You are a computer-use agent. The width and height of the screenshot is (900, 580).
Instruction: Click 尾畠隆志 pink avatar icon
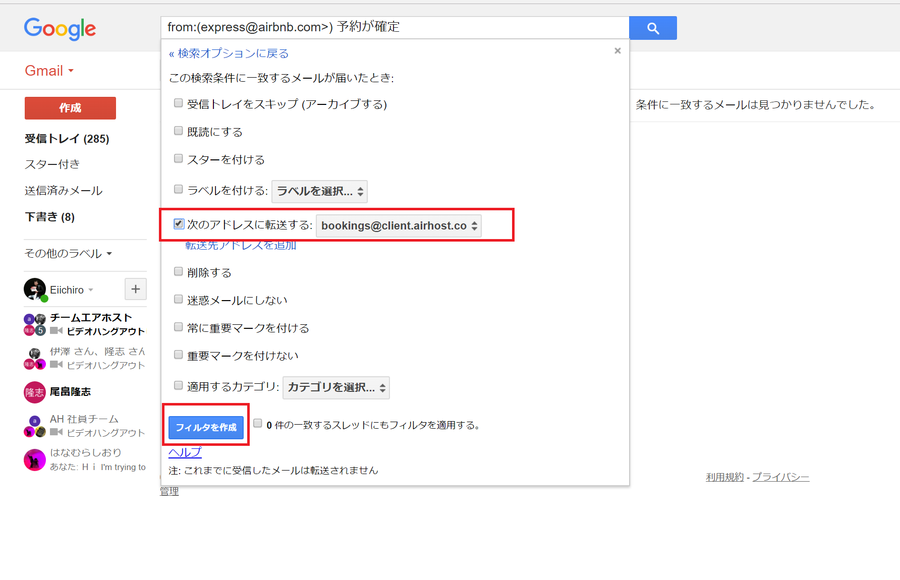click(35, 392)
